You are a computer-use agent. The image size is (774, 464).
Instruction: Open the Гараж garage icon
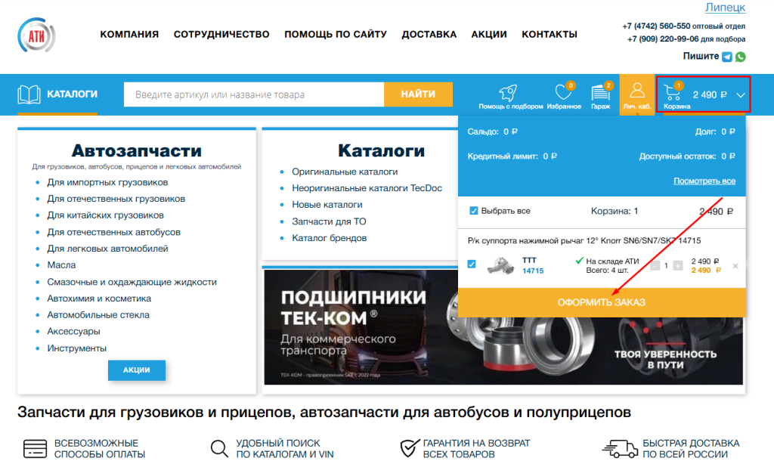(x=600, y=92)
